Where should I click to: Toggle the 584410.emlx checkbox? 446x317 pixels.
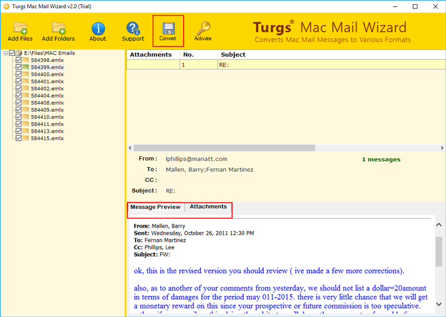click(x=18, y=117)
